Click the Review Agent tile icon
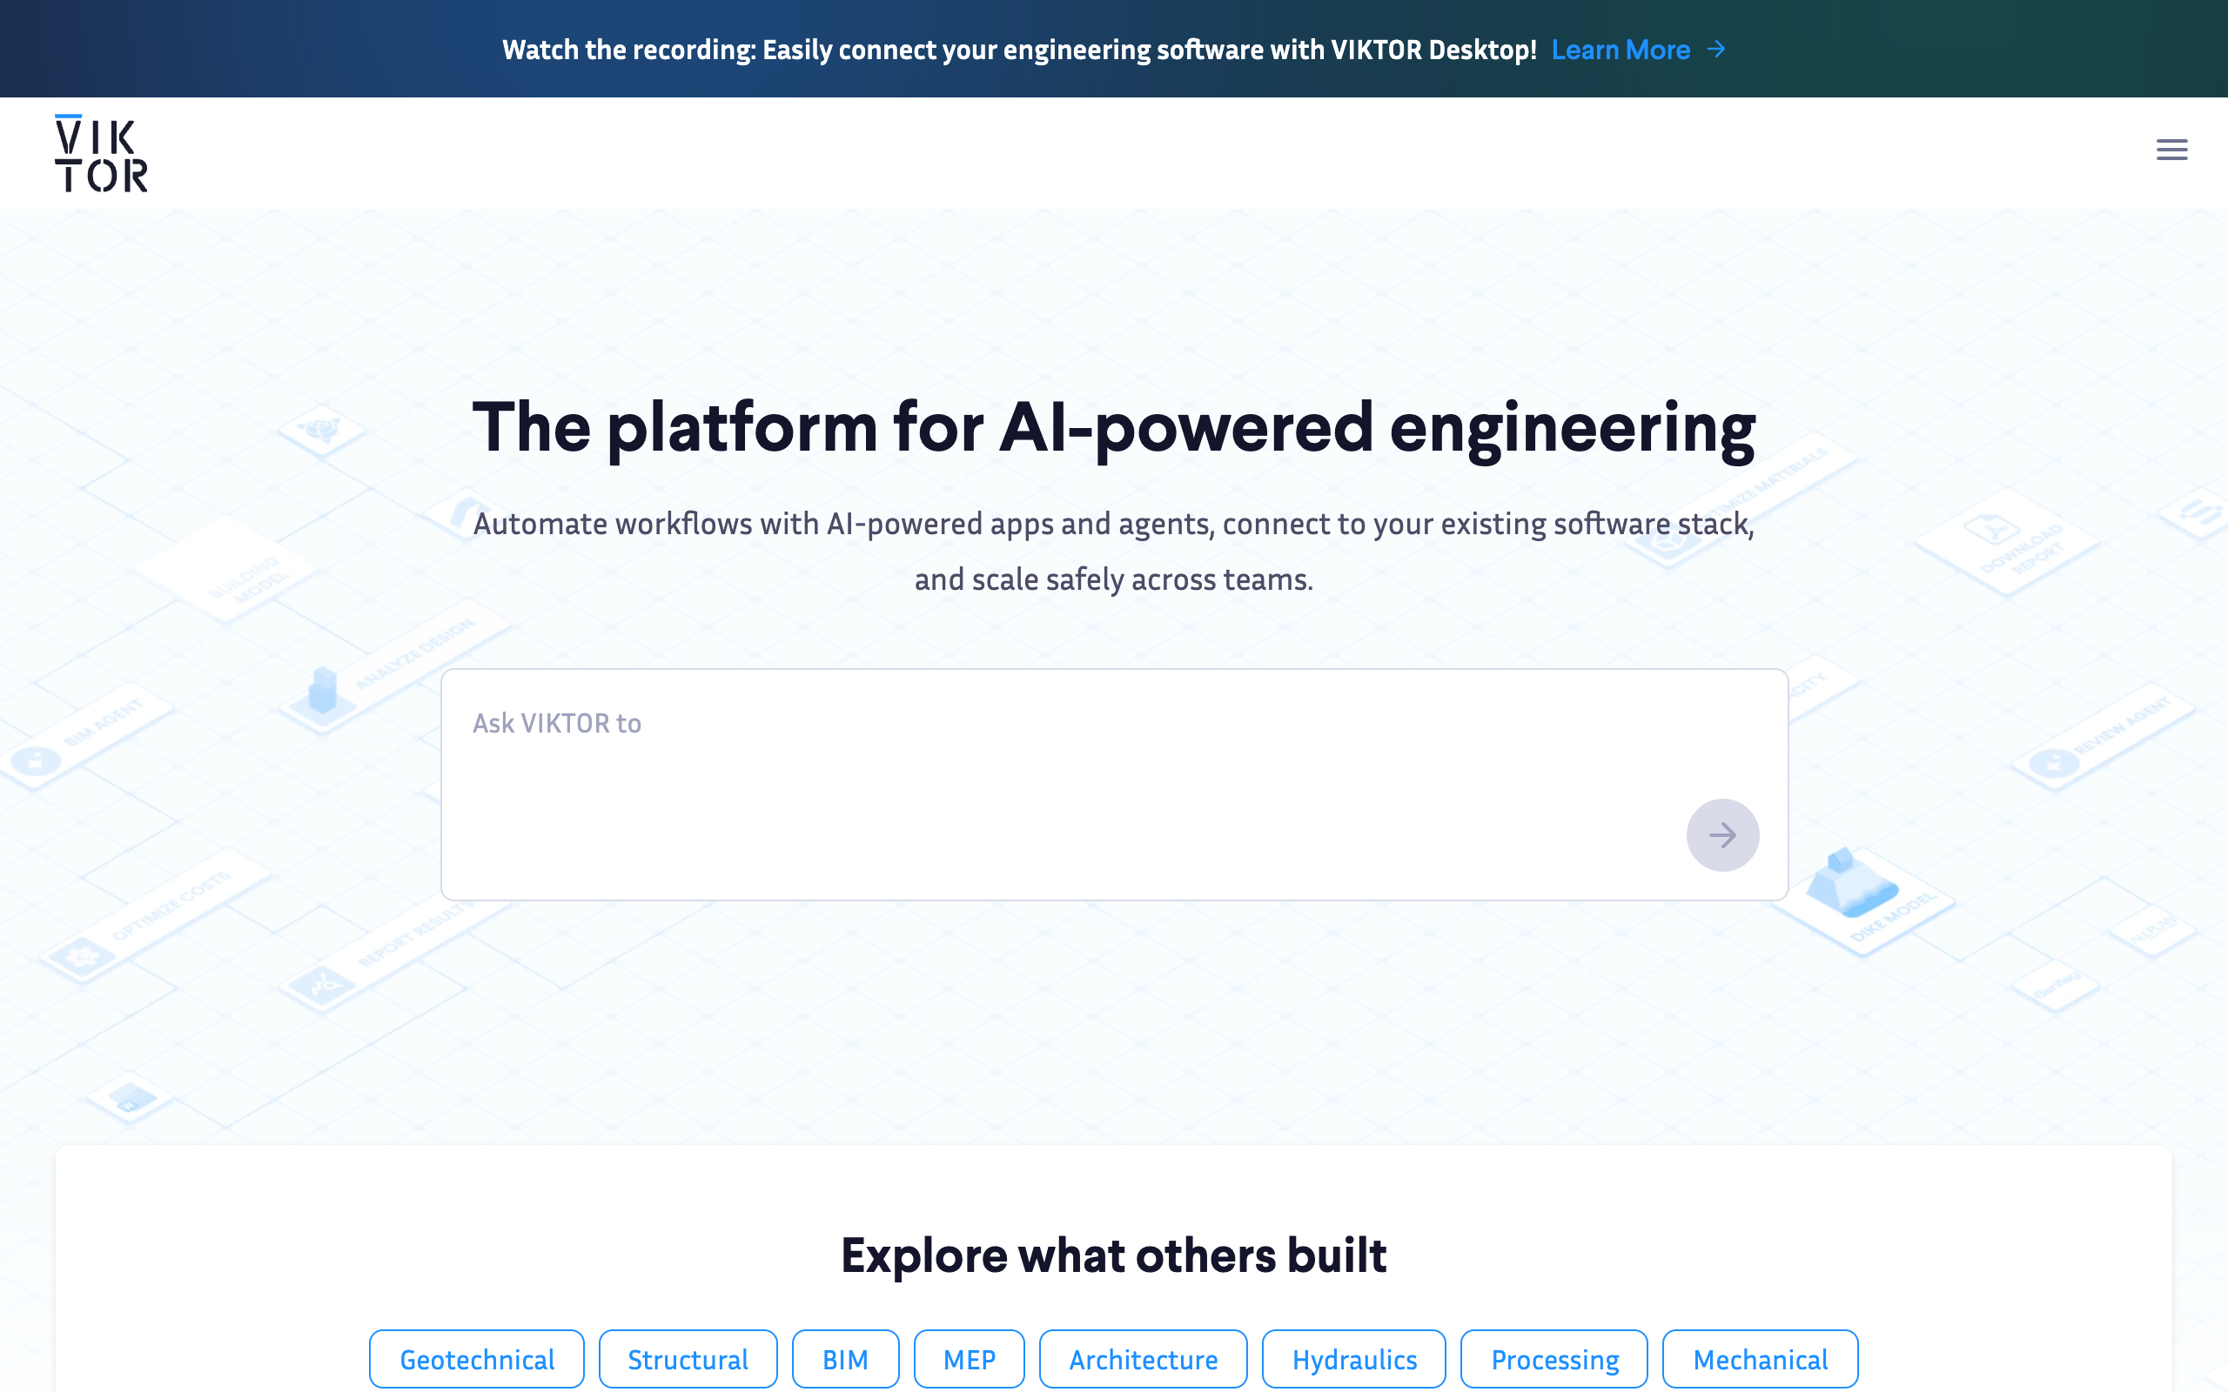This screenshot has width=2228, height=1392. coord(2053,763)
